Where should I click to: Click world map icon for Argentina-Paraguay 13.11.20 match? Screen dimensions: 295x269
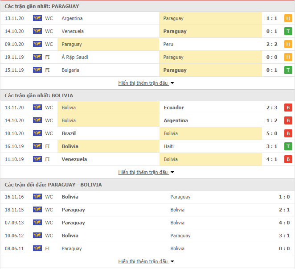click(x=37, y=18)
